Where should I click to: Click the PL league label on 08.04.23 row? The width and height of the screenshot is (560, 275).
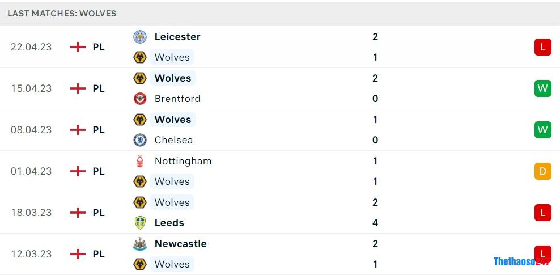point(99,130)
